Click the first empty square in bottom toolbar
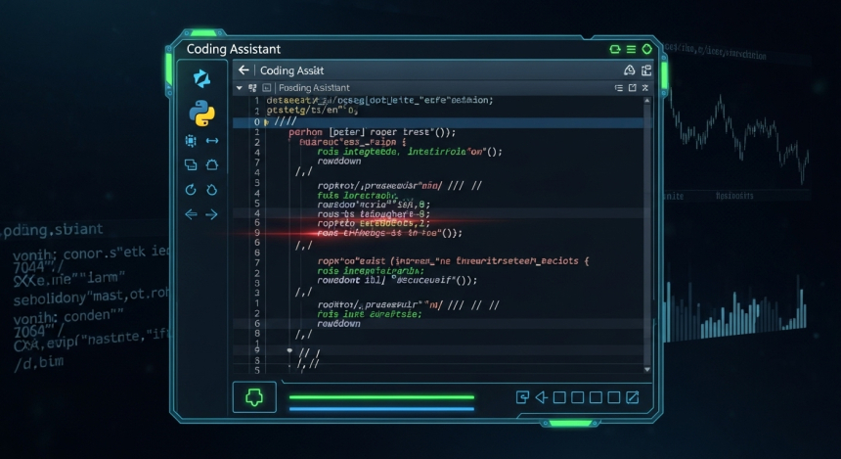Screen dimensions: 841x459 click(x=559, y=396)
